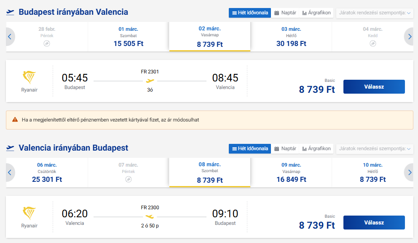Click plane icon beside Budapest irányában Valencia heading
This screenshot has height=243, width=418.
pyautogui.click(x=10, y=12)
